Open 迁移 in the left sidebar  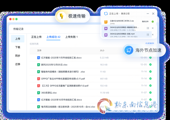18,64
